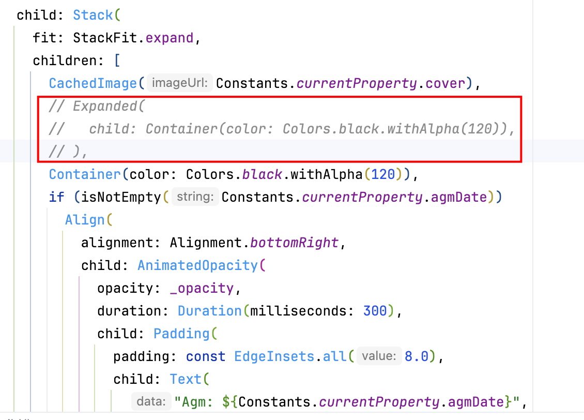Click the imageUrl inlay hint
Viewport: 584px width, 420px height.
(179, 83)
